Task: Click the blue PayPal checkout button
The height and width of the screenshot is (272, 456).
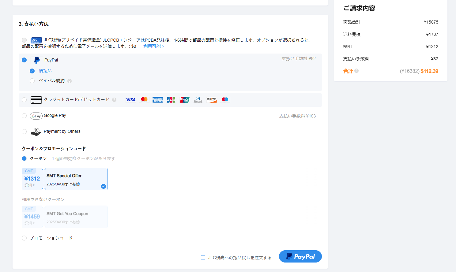Action: (x=300, y=256)
